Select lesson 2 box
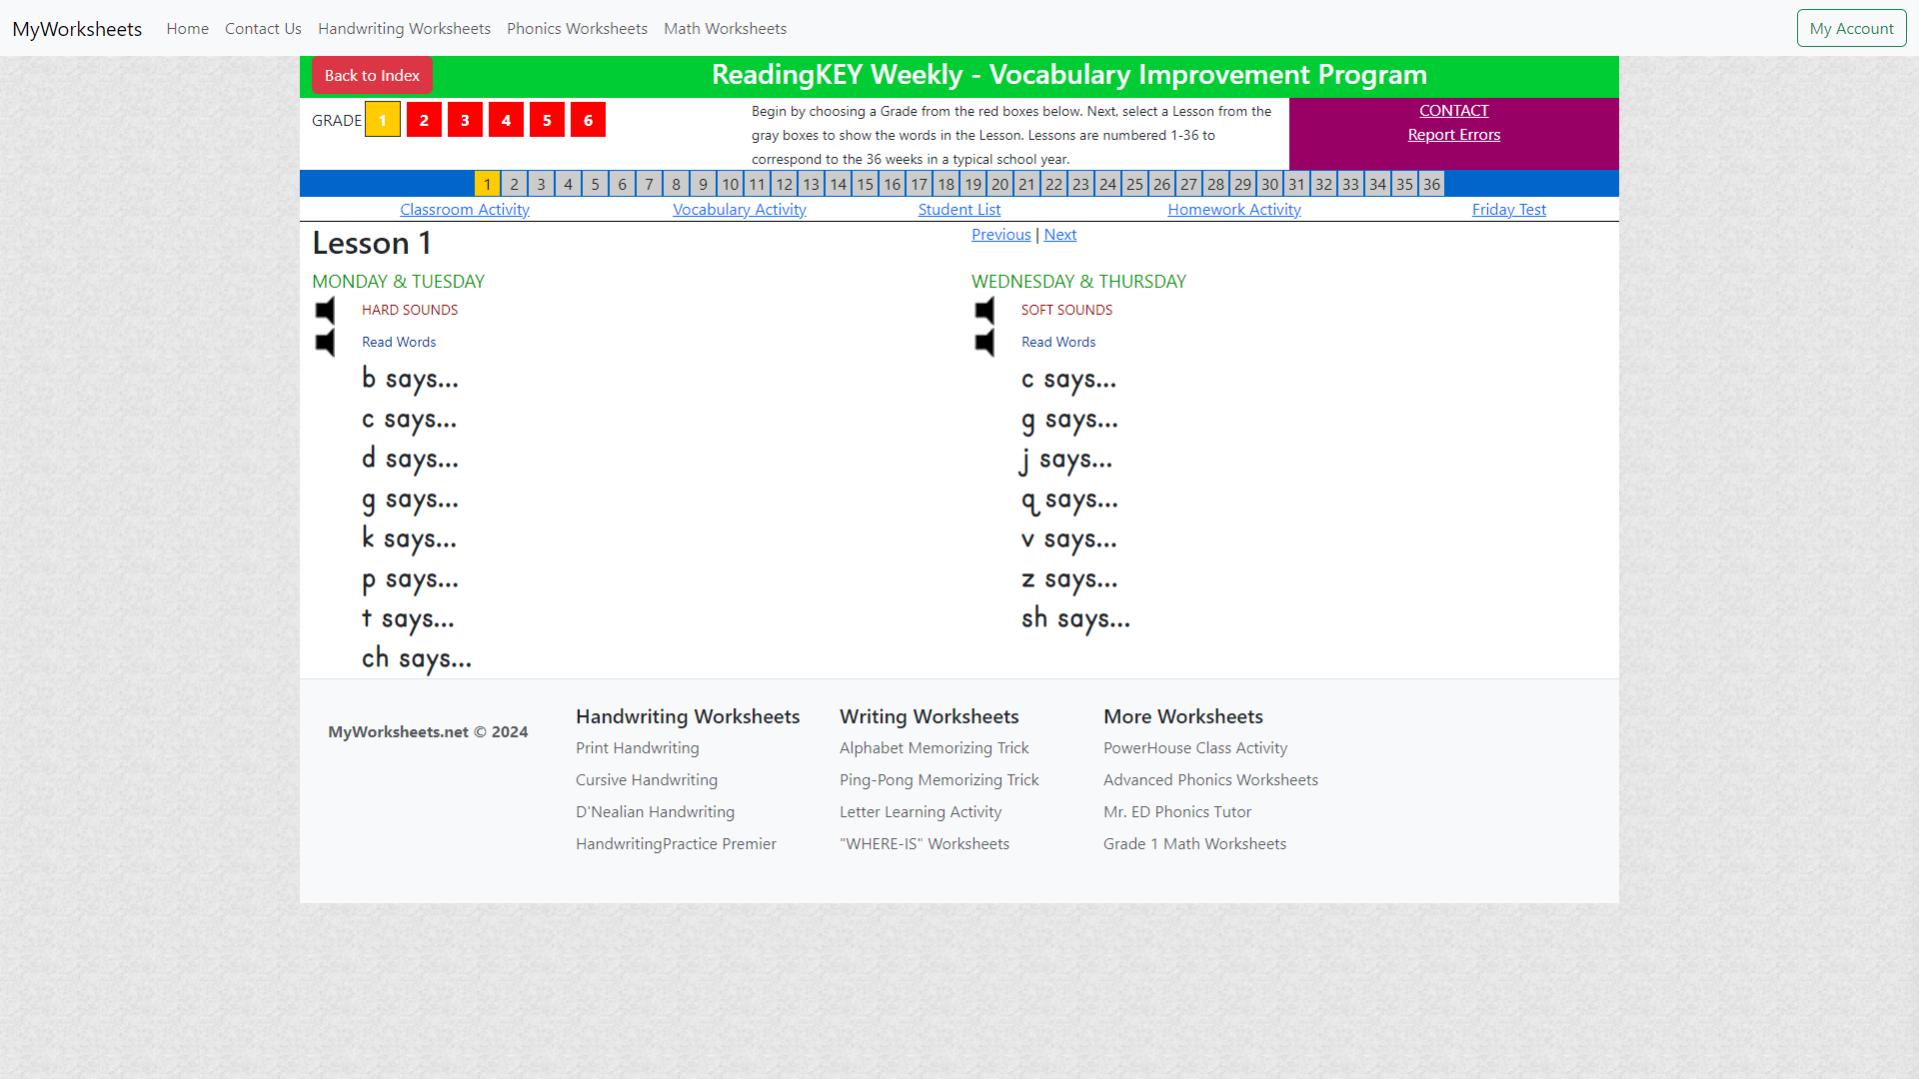This screenshot has height=1079, width=1919. point(515,184)
